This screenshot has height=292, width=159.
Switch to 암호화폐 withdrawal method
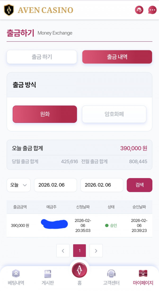(x=114, y=114)
